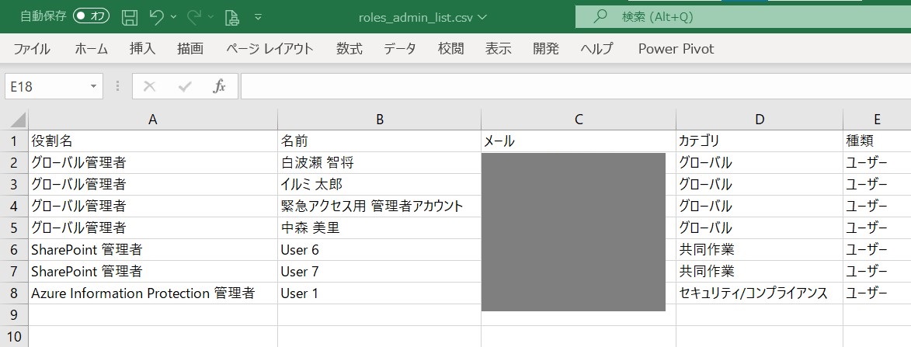The image size is (911, 347).
Task: Click the Save icon in the title bar
Action: click(x=130, y=17)
